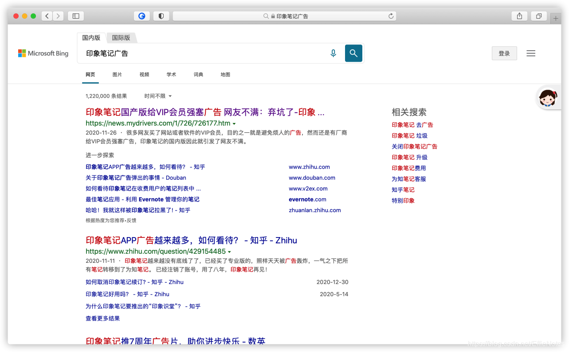Expand arrow beside news.mydrivers.com URL
Screen dimensions: 569x352
pyautogui.click(x=234, y=124)
